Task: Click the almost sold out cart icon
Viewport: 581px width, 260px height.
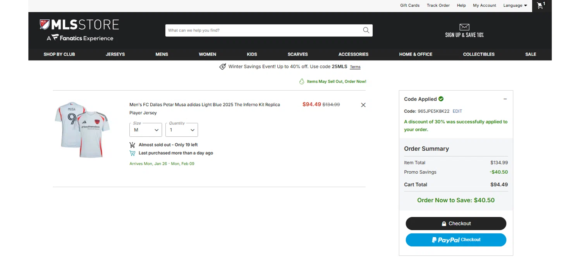Action: click(132, 145)
